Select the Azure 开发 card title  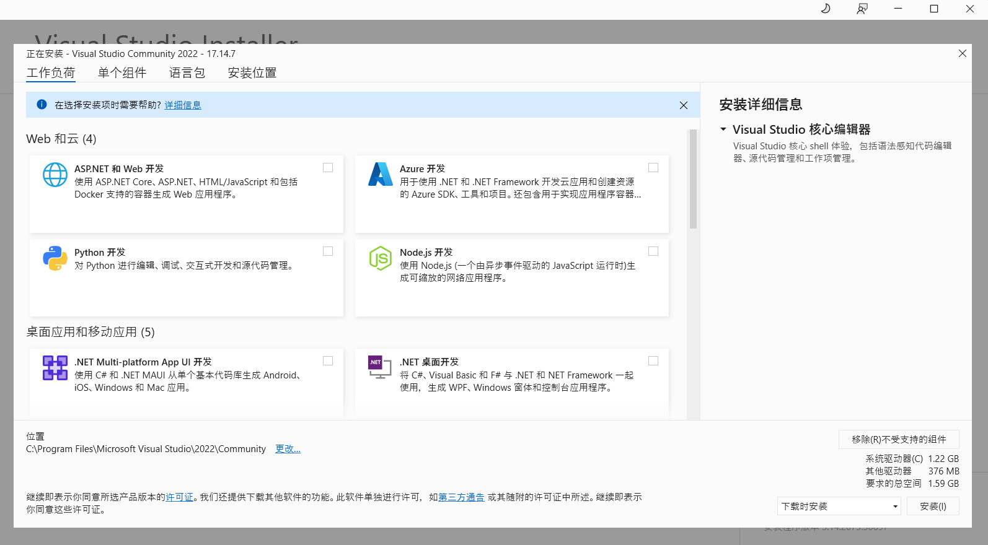coord(423,168)
